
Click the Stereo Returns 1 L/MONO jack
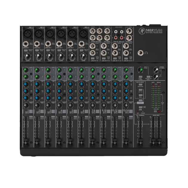point(93,31)
